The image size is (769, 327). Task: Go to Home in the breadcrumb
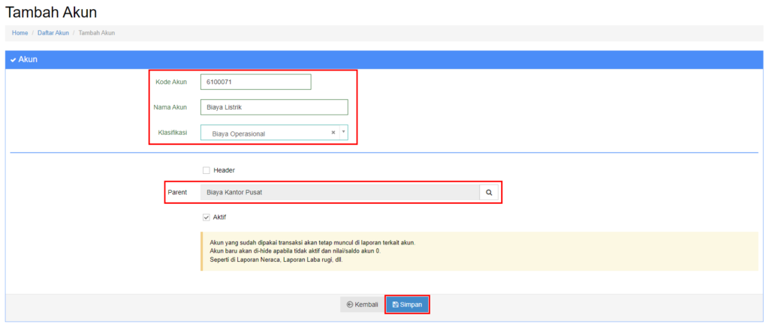(20, 33)
